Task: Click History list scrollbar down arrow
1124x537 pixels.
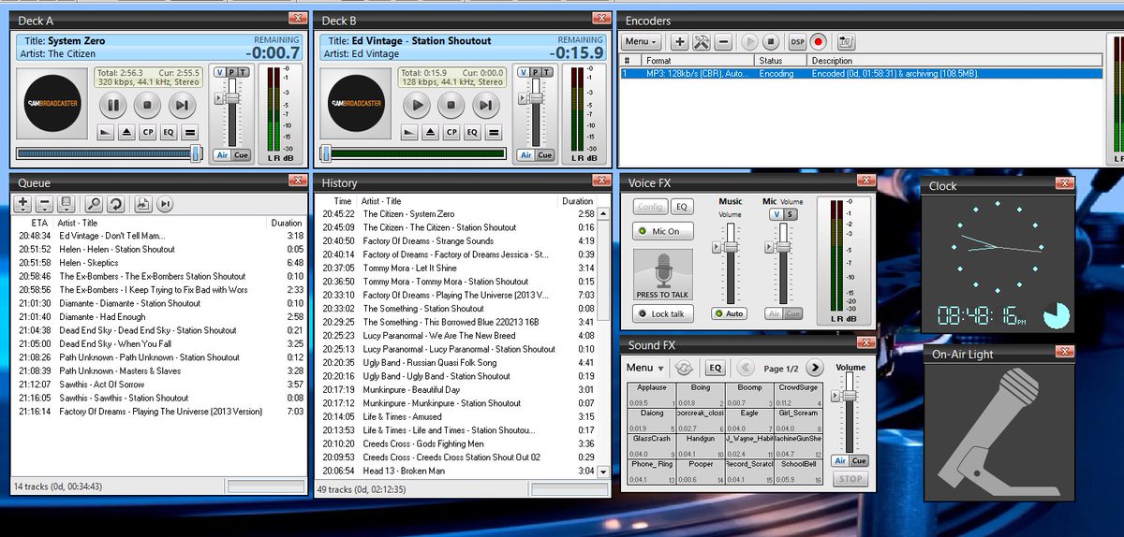Action: tap(603, 472)
